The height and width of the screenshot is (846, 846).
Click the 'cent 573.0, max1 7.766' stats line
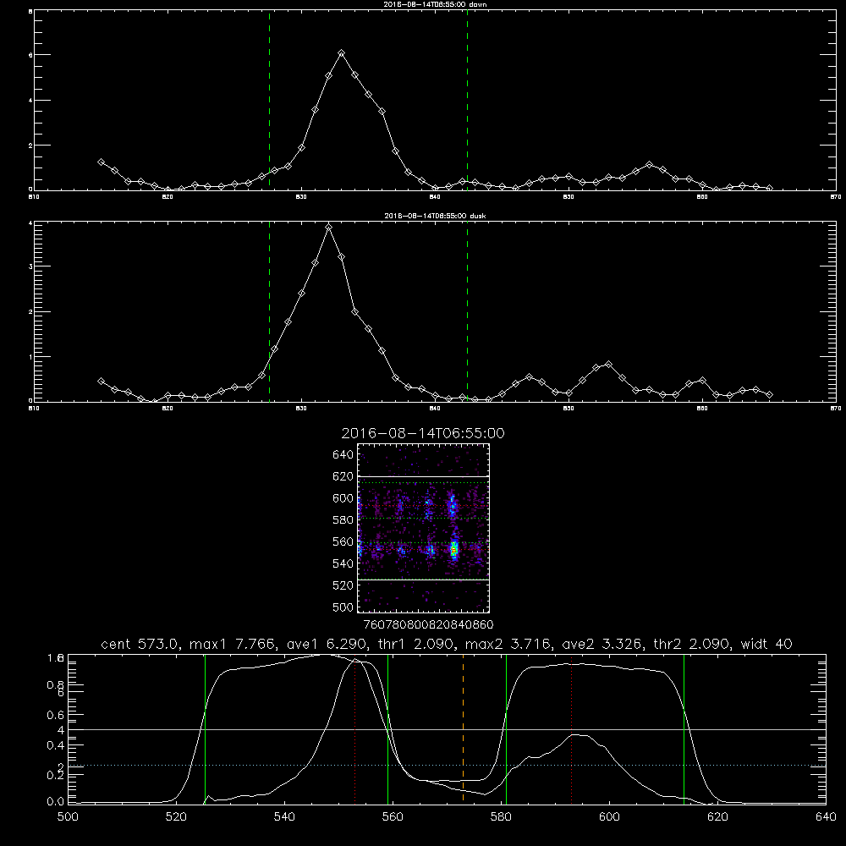(447, 644)
